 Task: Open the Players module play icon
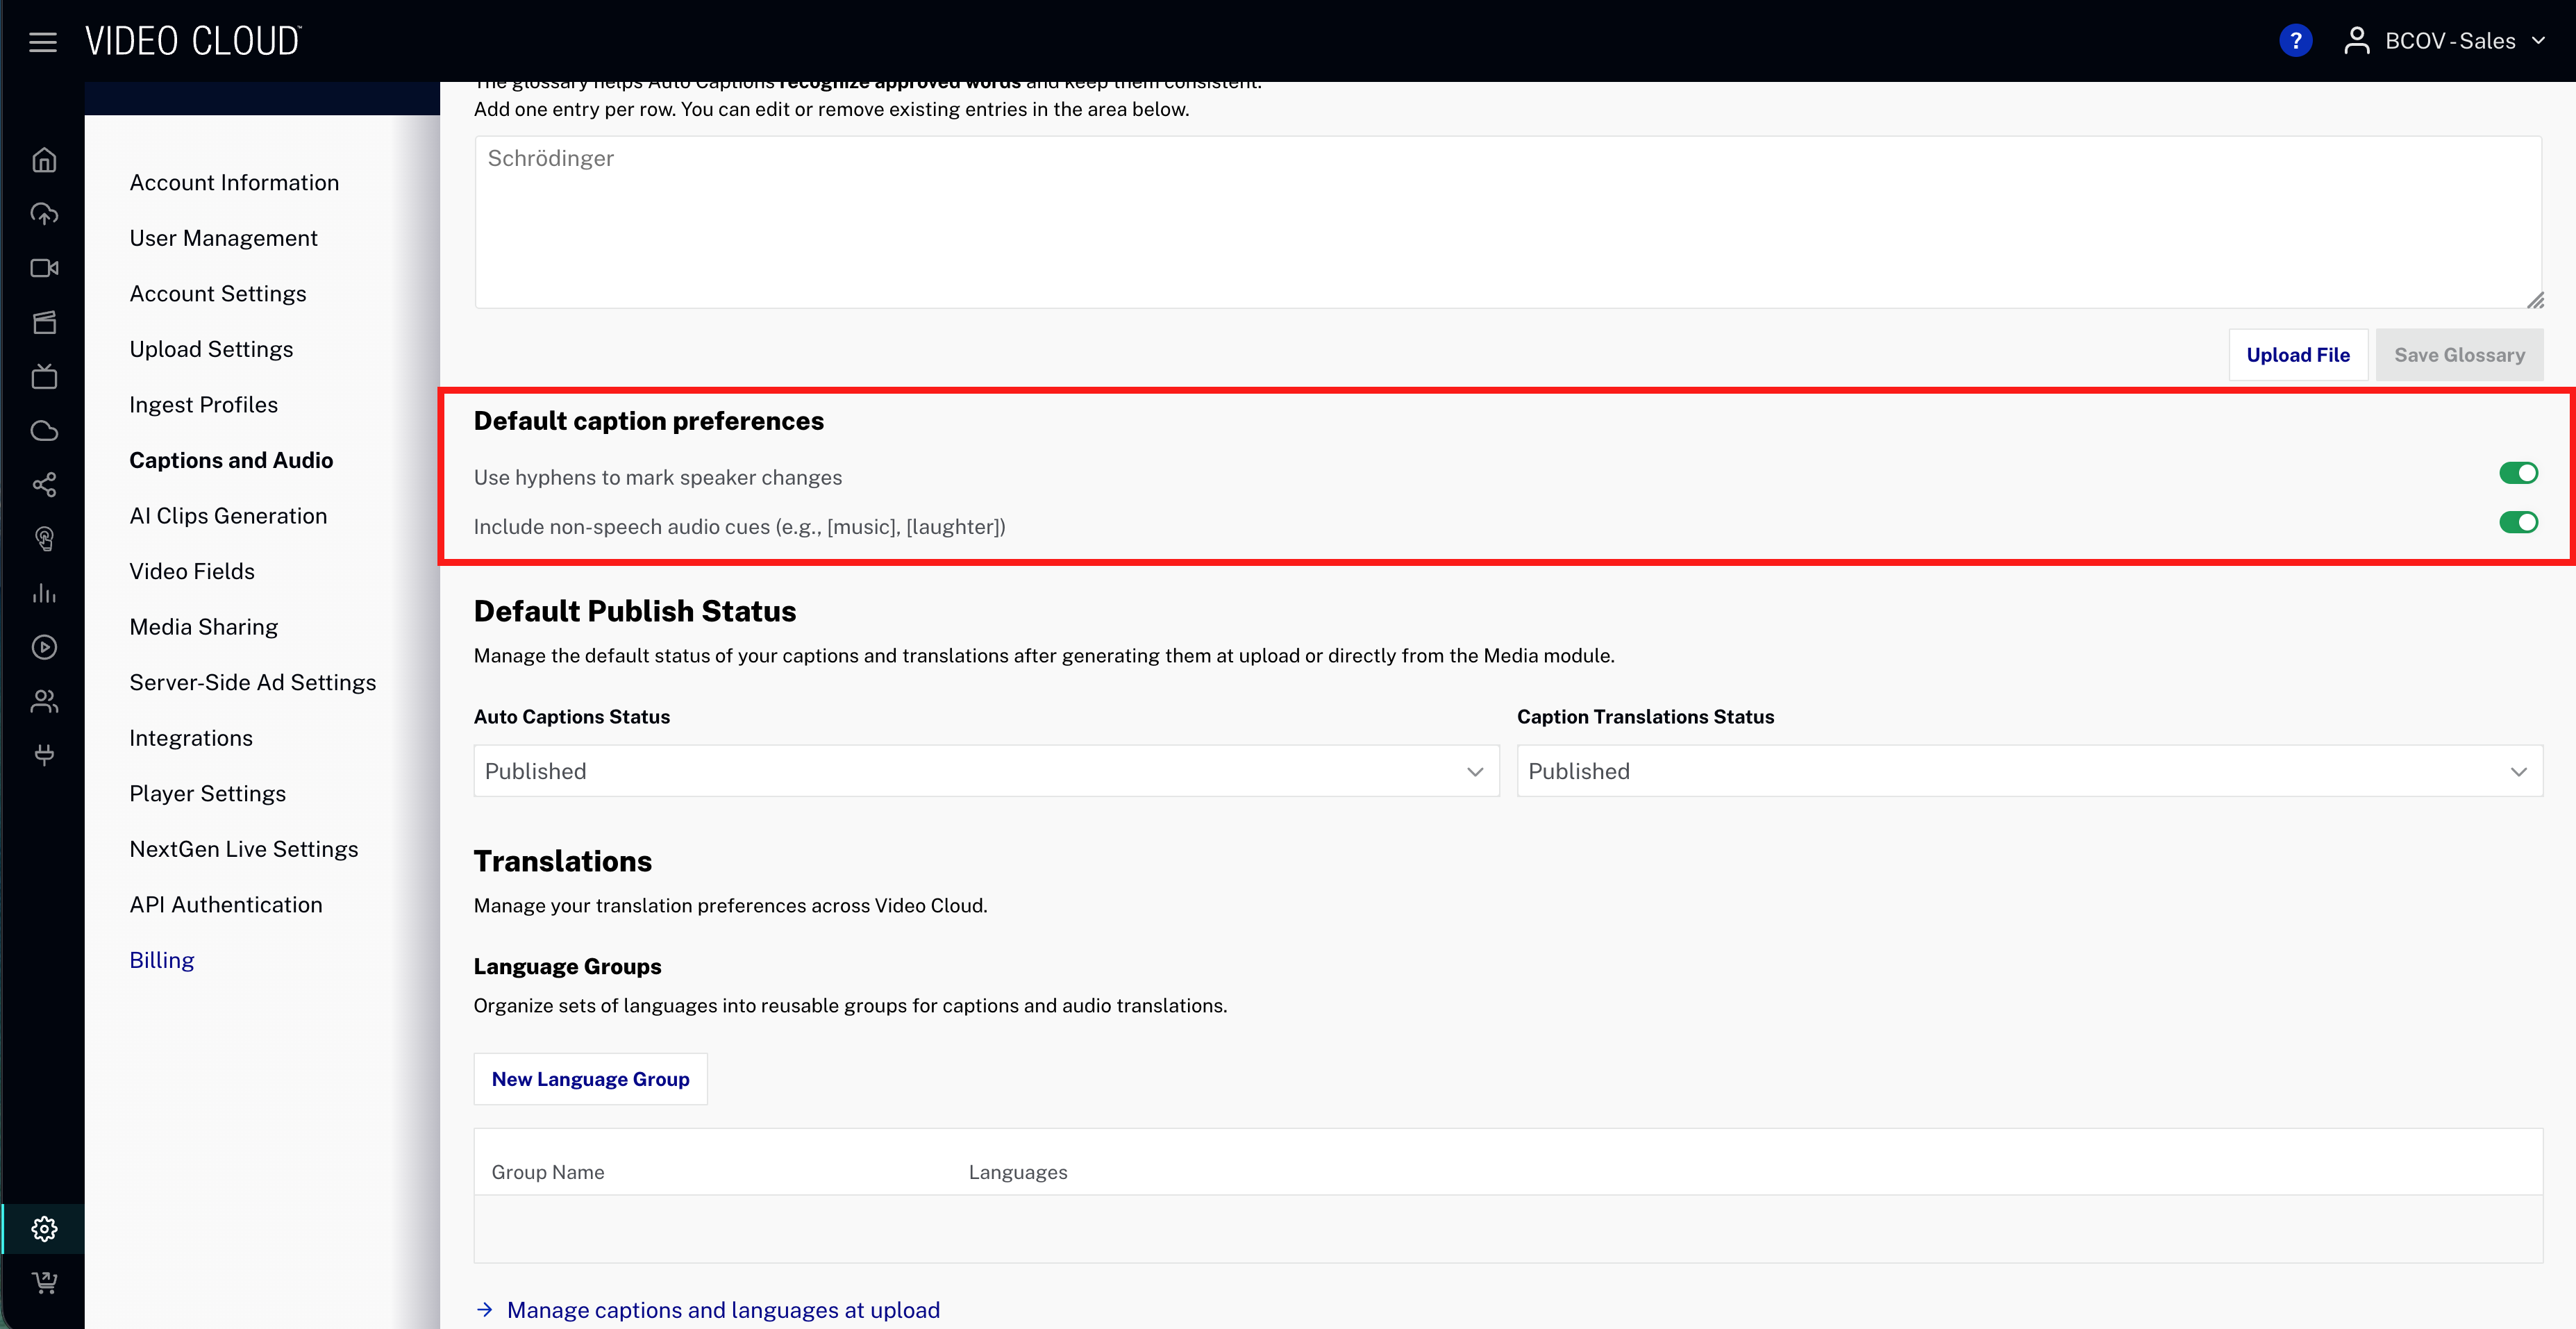pyautogui.click(x=44, y=647)
